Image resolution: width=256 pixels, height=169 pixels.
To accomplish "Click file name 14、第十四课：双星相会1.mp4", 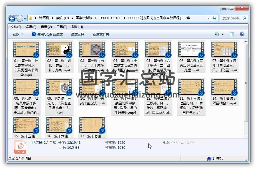I will coord(224,101).
